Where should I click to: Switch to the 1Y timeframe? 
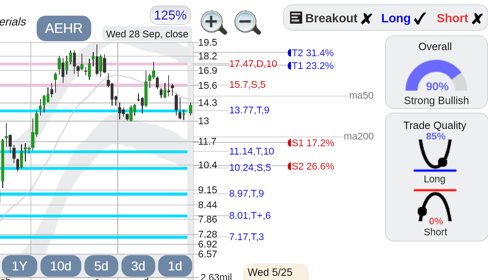pos(19,266)
